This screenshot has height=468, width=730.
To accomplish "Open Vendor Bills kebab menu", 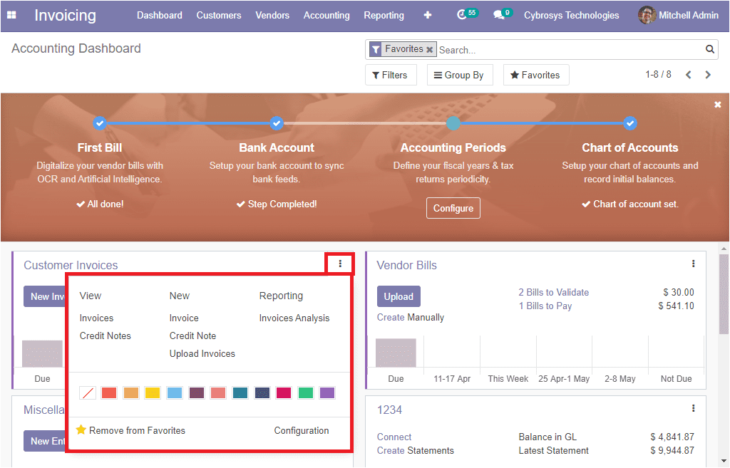I will tap(693, 264).
